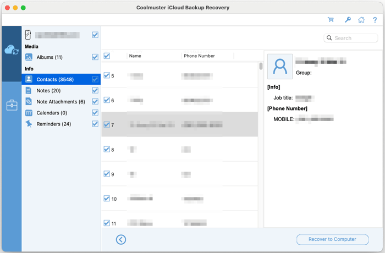This screenshot has width=385, height=253.
Task: Focus the Search input field
Action: pos(351,38)
